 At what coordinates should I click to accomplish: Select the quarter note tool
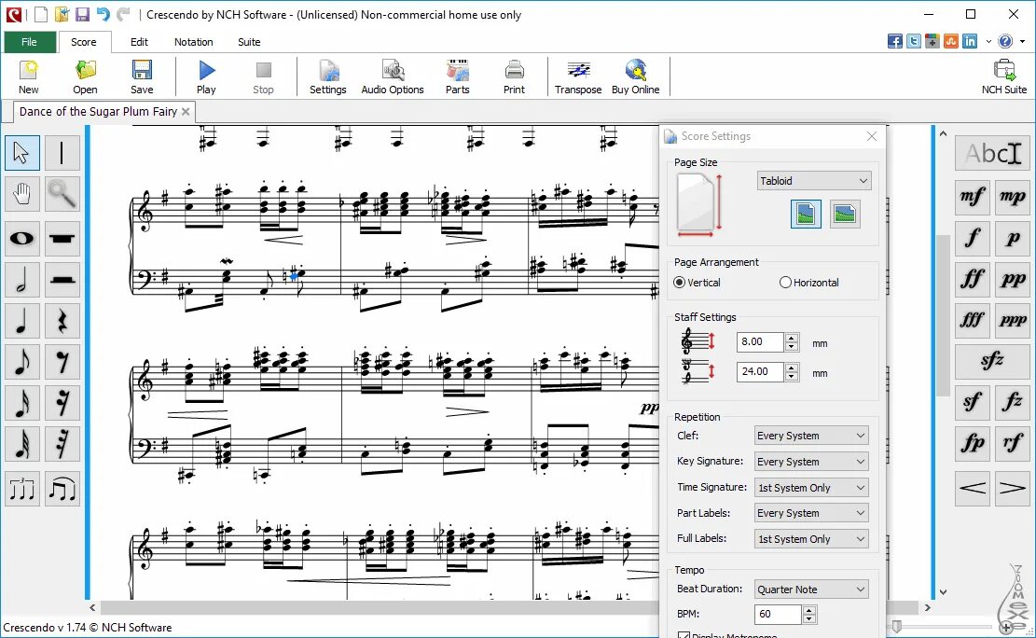click(x=21, y=321)
